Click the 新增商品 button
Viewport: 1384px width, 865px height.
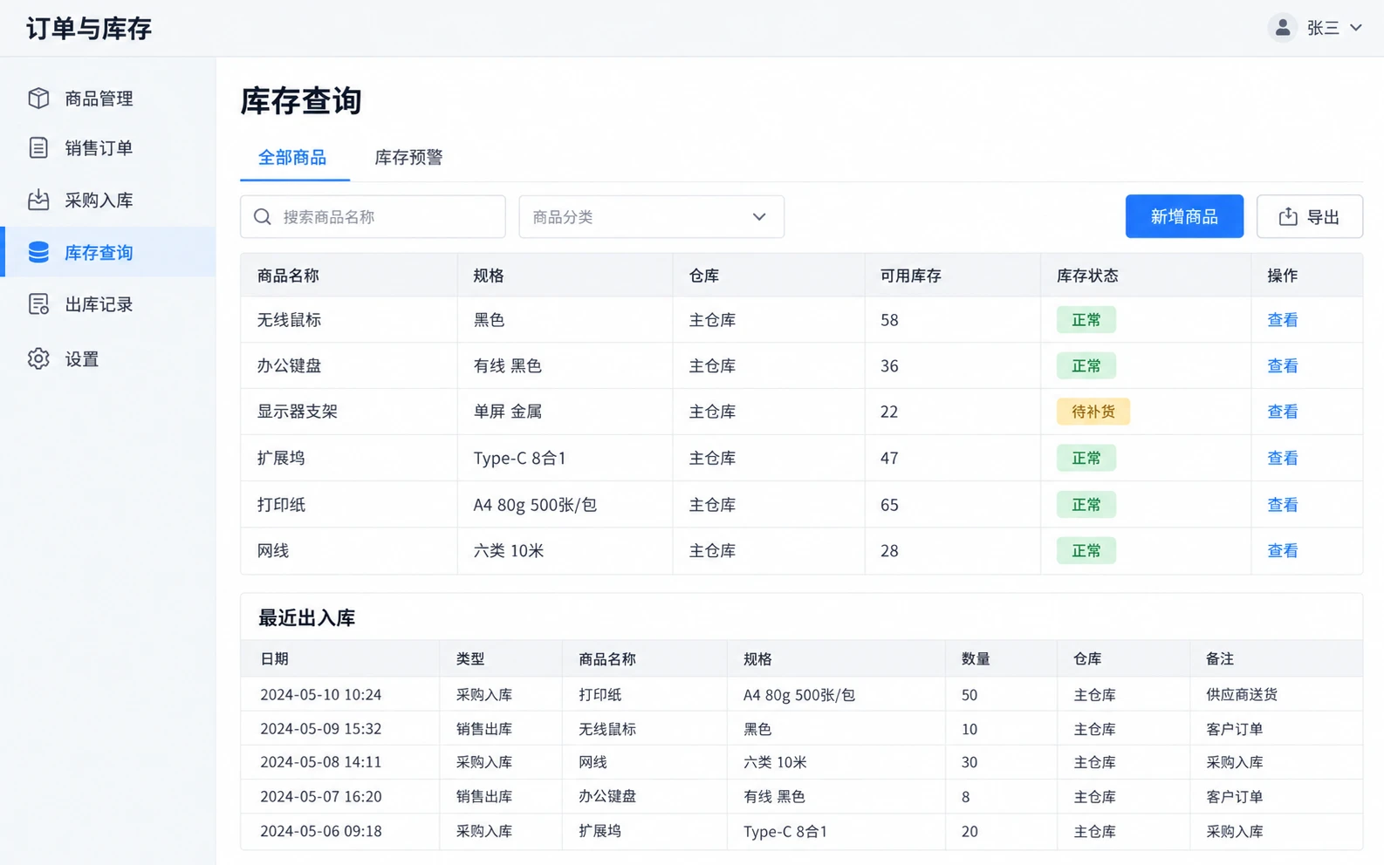tap(1184, 216)
